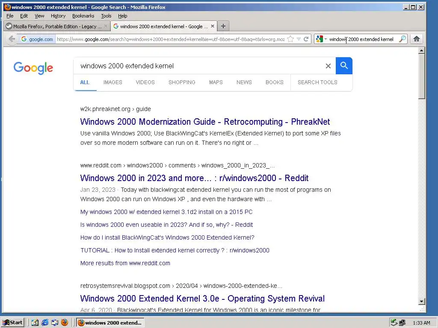Switch to IMAGES results
This screenshot has height=328, width=438.
point(113,82)
